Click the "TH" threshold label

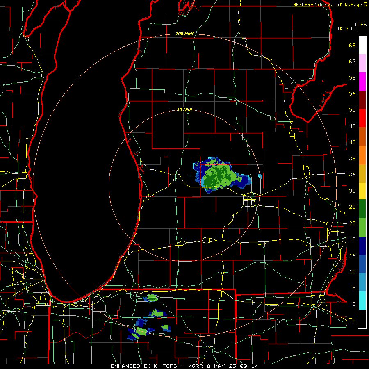tap(352, 320)
